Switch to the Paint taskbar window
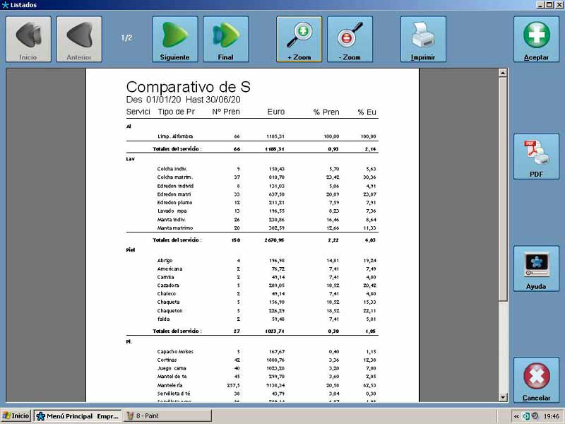The height and width of the screenshot is (424, 565). pyautogui.click(x=148, y=416)
